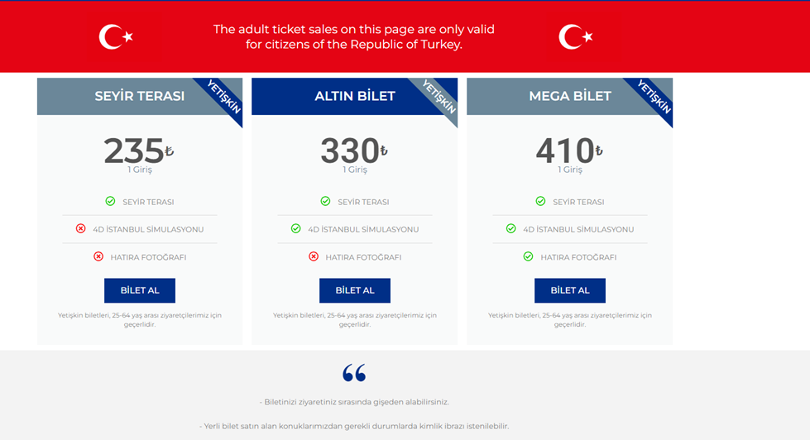Select the Seyir Terası card header
The height and width of the screenshot is (440, 810).
[x=139, y=96]
